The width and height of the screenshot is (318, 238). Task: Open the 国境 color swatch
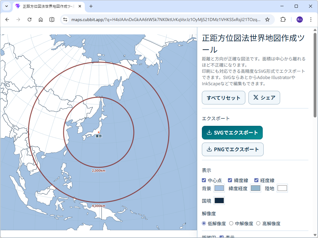pyautogui.click(x=219, y=201)
